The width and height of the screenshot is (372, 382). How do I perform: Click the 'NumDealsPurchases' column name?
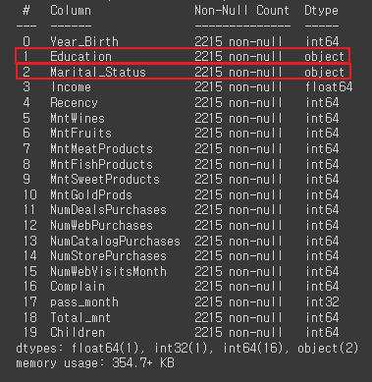(x=108, y=210)
